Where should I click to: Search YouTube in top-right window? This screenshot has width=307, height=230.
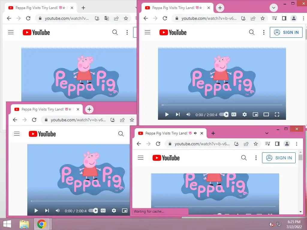point(252,32)
